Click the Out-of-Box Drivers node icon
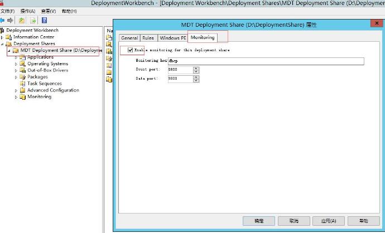Screen dimensions: 385x233 [x=22, y=70]
